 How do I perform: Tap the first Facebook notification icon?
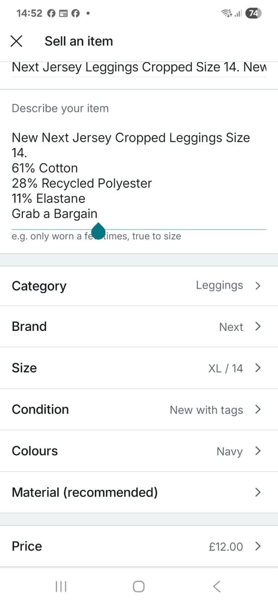pos(51,14)
